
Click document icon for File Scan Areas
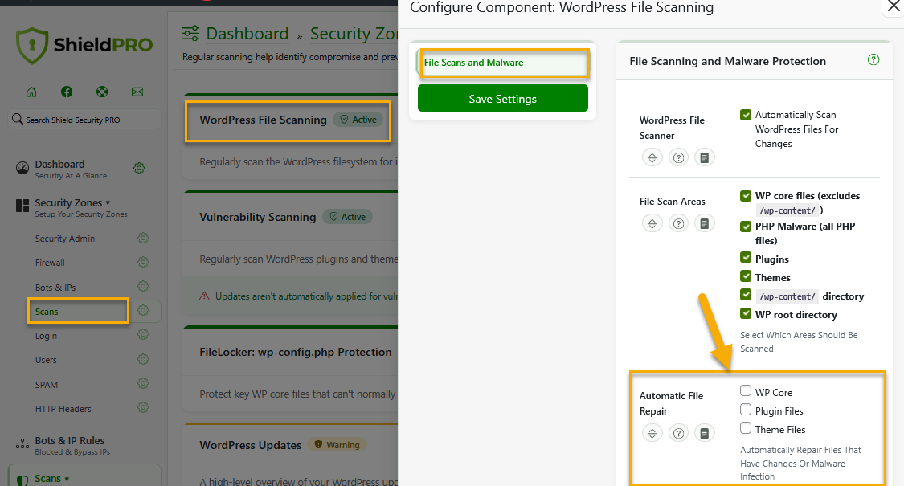(705, 223)
